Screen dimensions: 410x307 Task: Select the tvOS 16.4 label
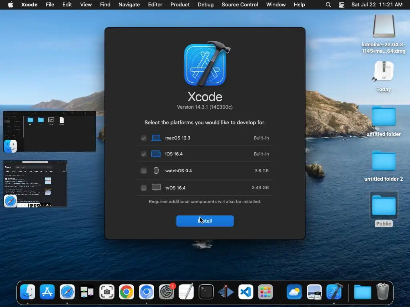(175, 188)
